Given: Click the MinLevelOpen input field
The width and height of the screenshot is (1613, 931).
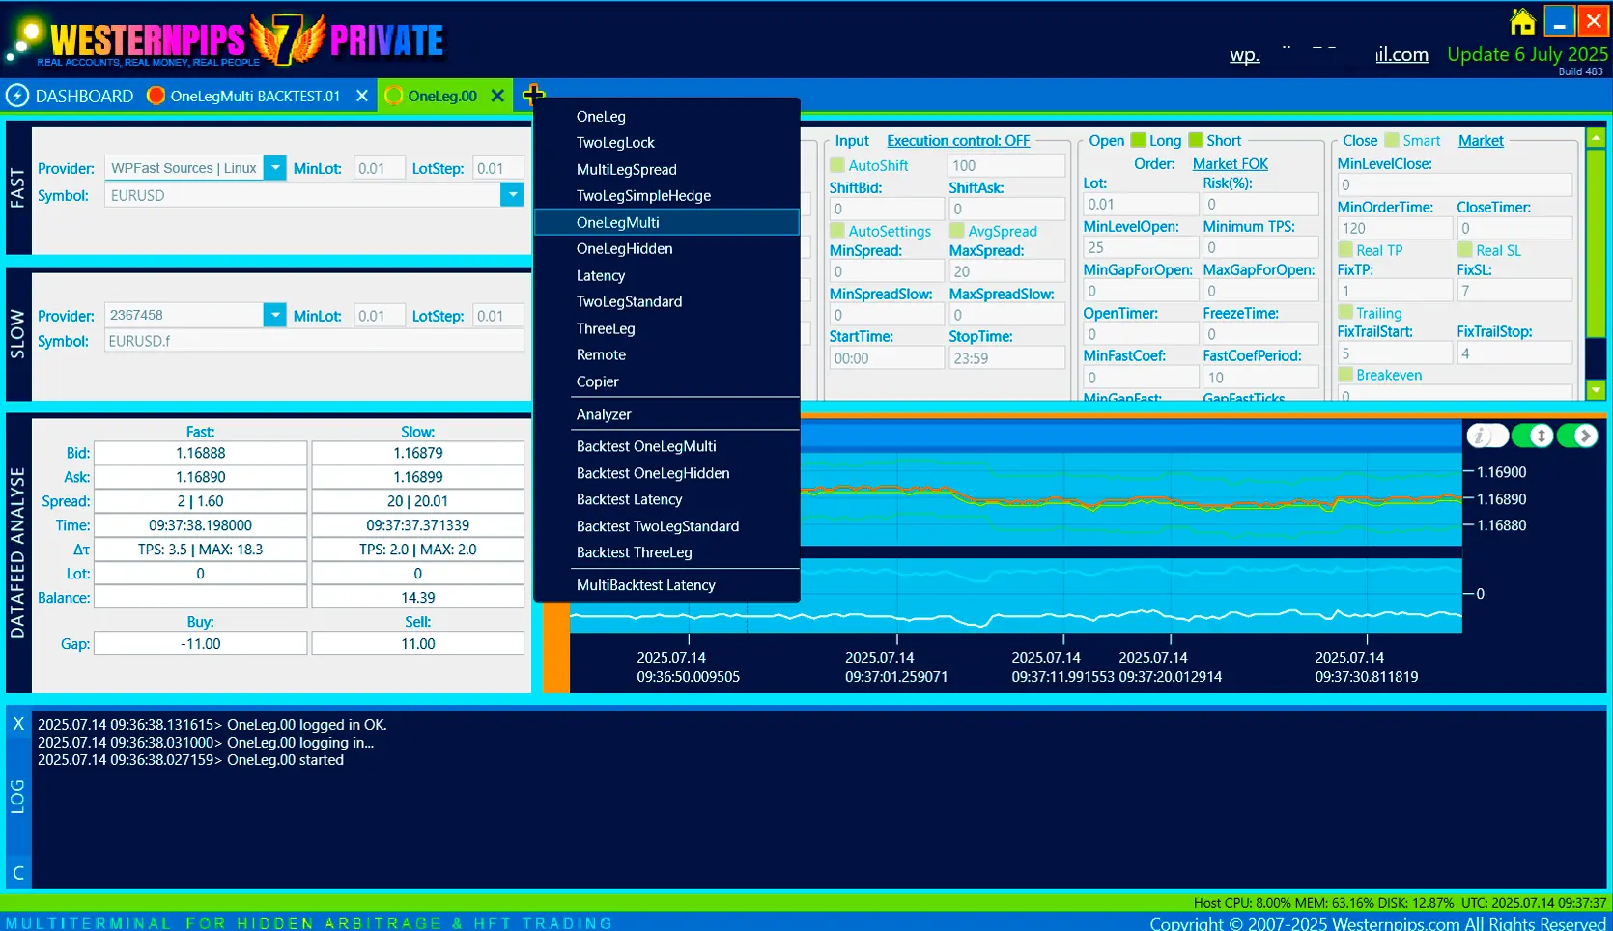Looking at the screenshot, I should pyautogui.click(x=1141, y=247).
